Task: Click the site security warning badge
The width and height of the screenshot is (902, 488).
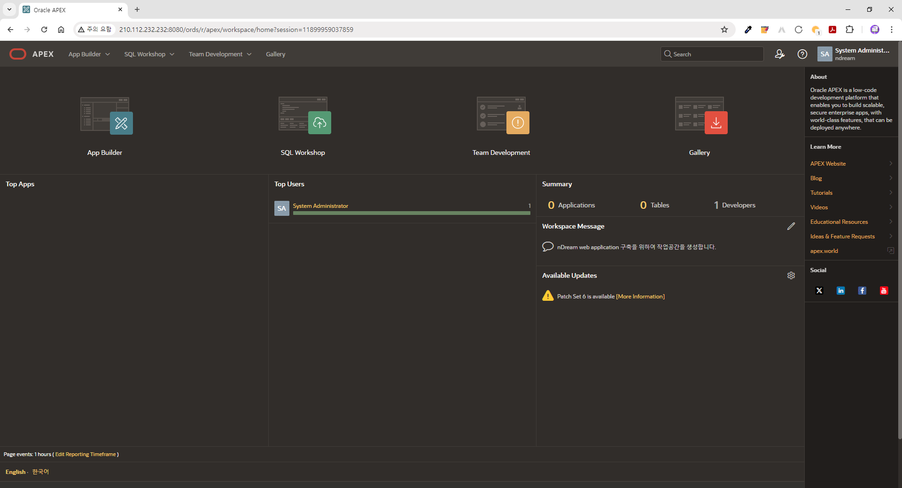Action: click(x=95, y=30)
